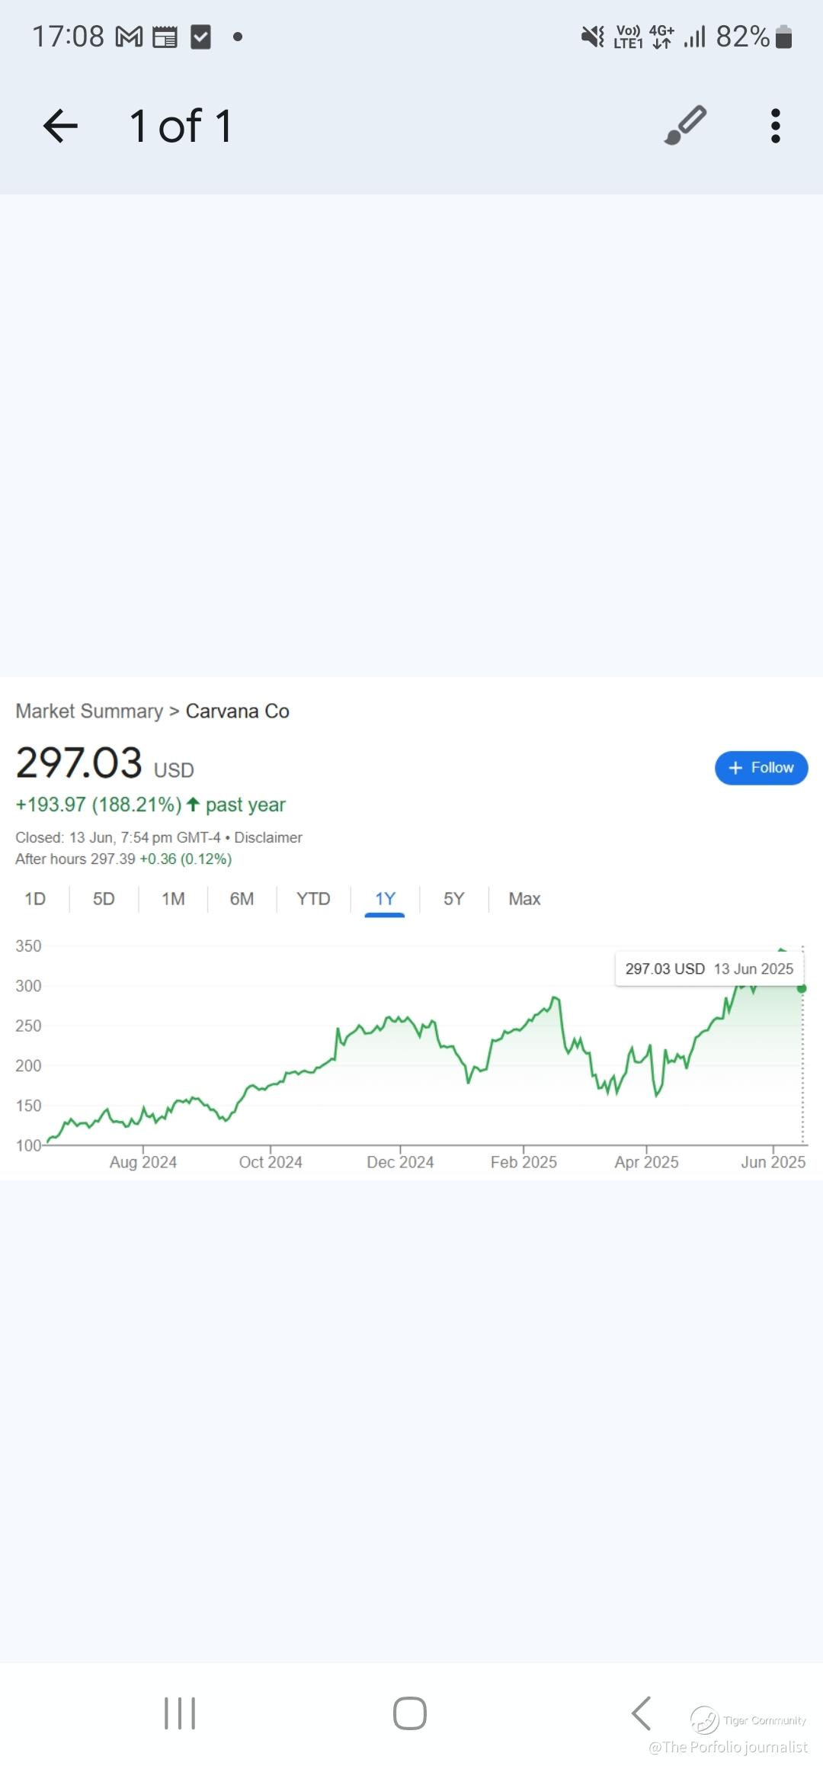This screenshot has width=823, height=1766.
Task: Click the green price marker dot on chart
Action: click(x=802, y=988)
